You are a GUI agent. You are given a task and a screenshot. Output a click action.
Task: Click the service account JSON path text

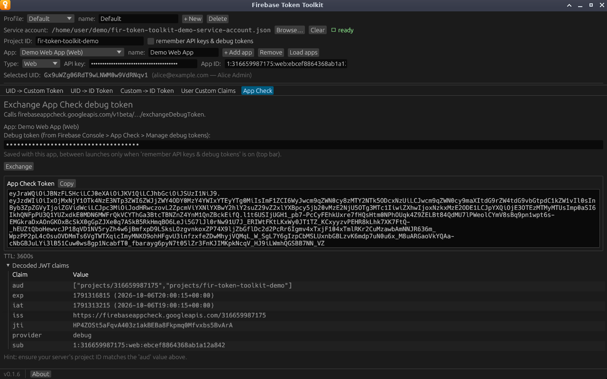pyautogui.click(x=161, y=30)
